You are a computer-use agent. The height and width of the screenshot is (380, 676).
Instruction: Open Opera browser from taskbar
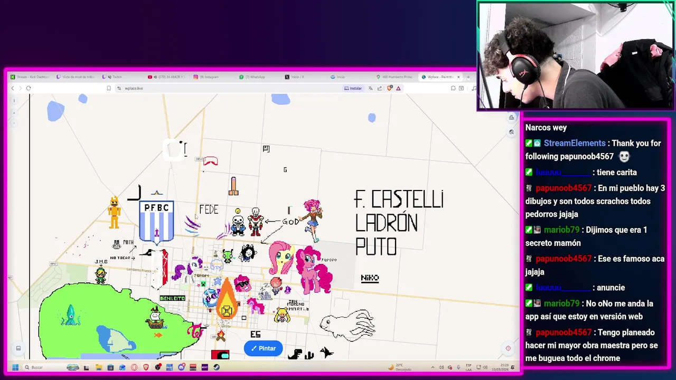click(134, 367)
